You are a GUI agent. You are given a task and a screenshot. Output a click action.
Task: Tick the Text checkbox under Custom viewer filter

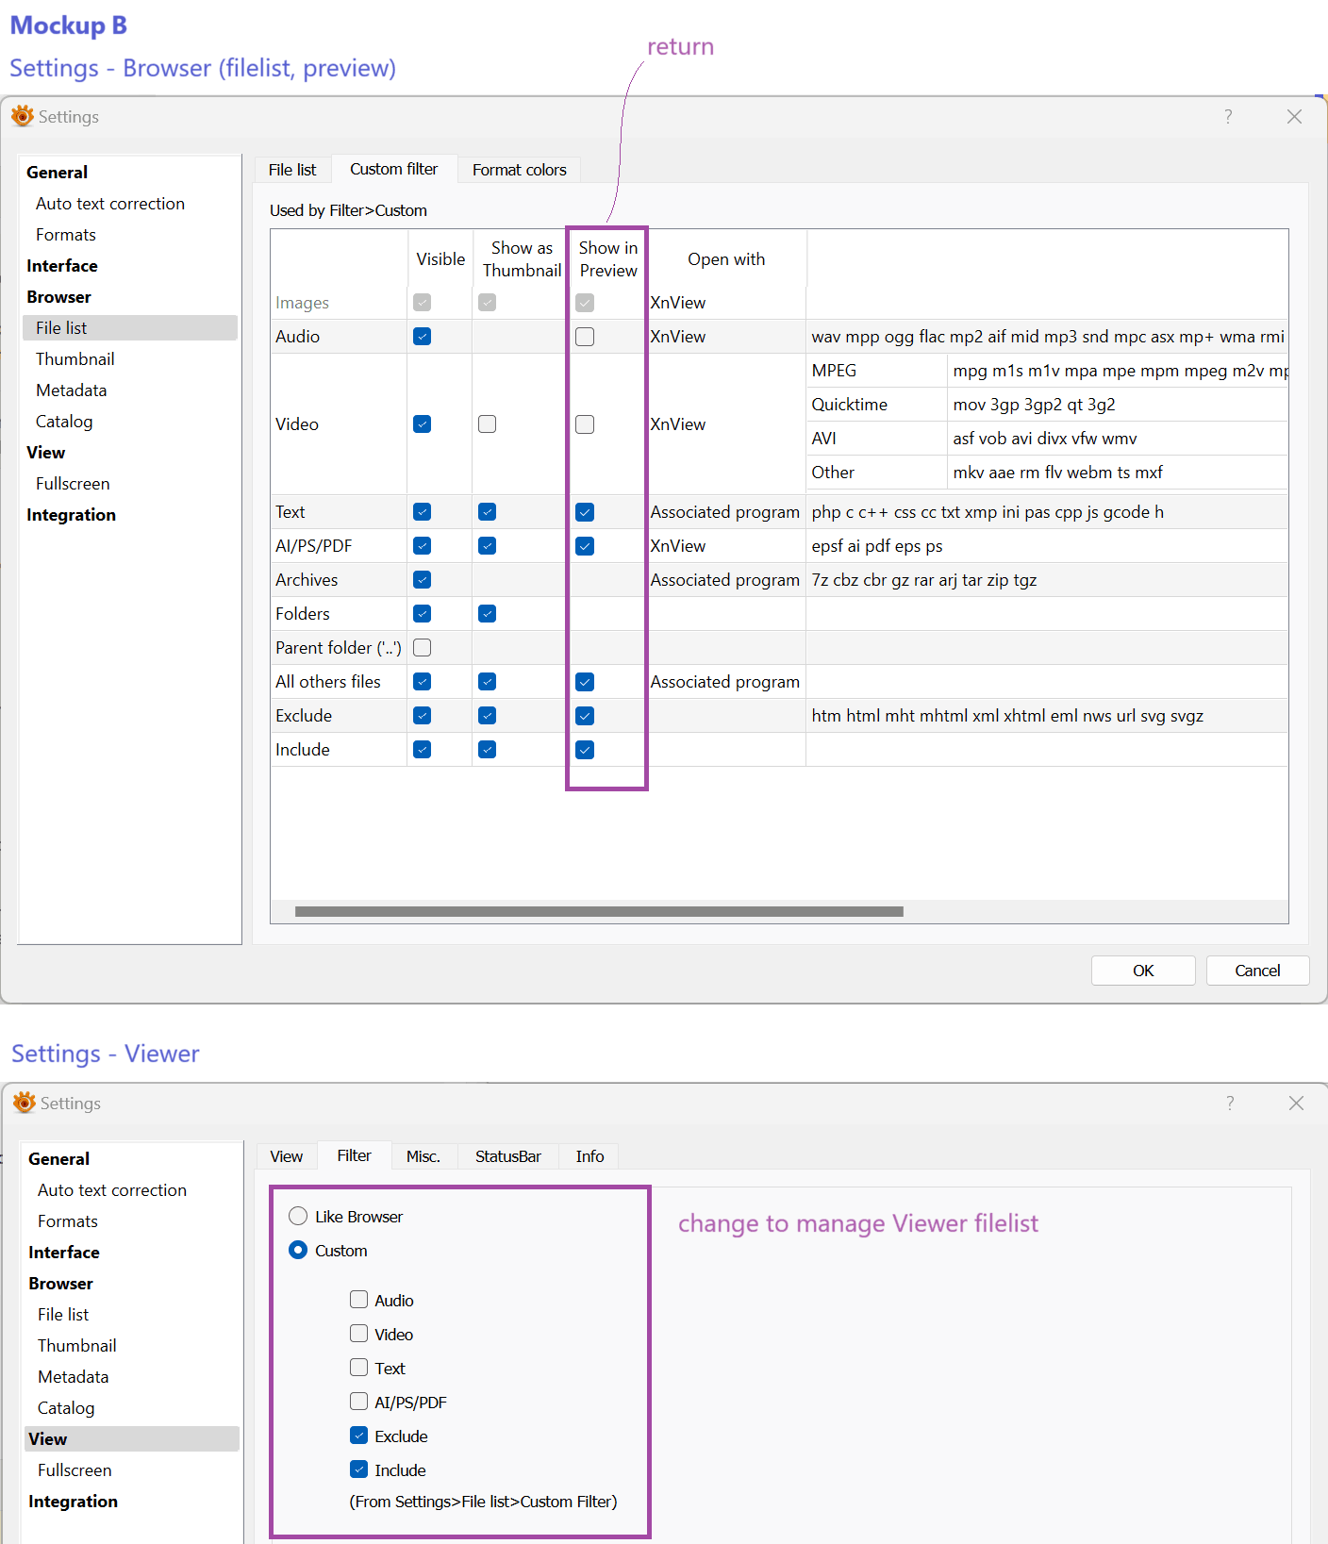click(x=359, y=1368)
